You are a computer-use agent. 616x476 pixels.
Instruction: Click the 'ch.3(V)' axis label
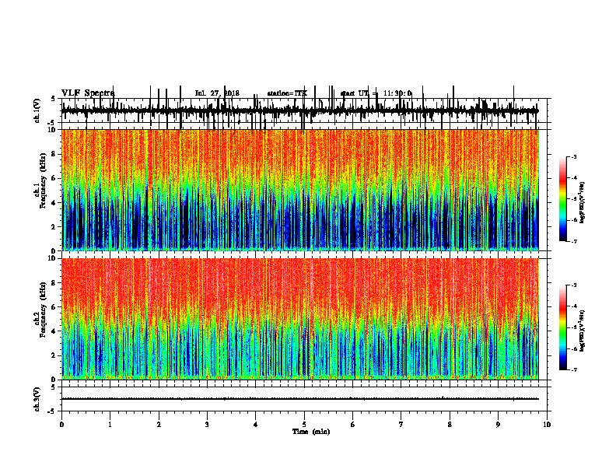[37, 399]
